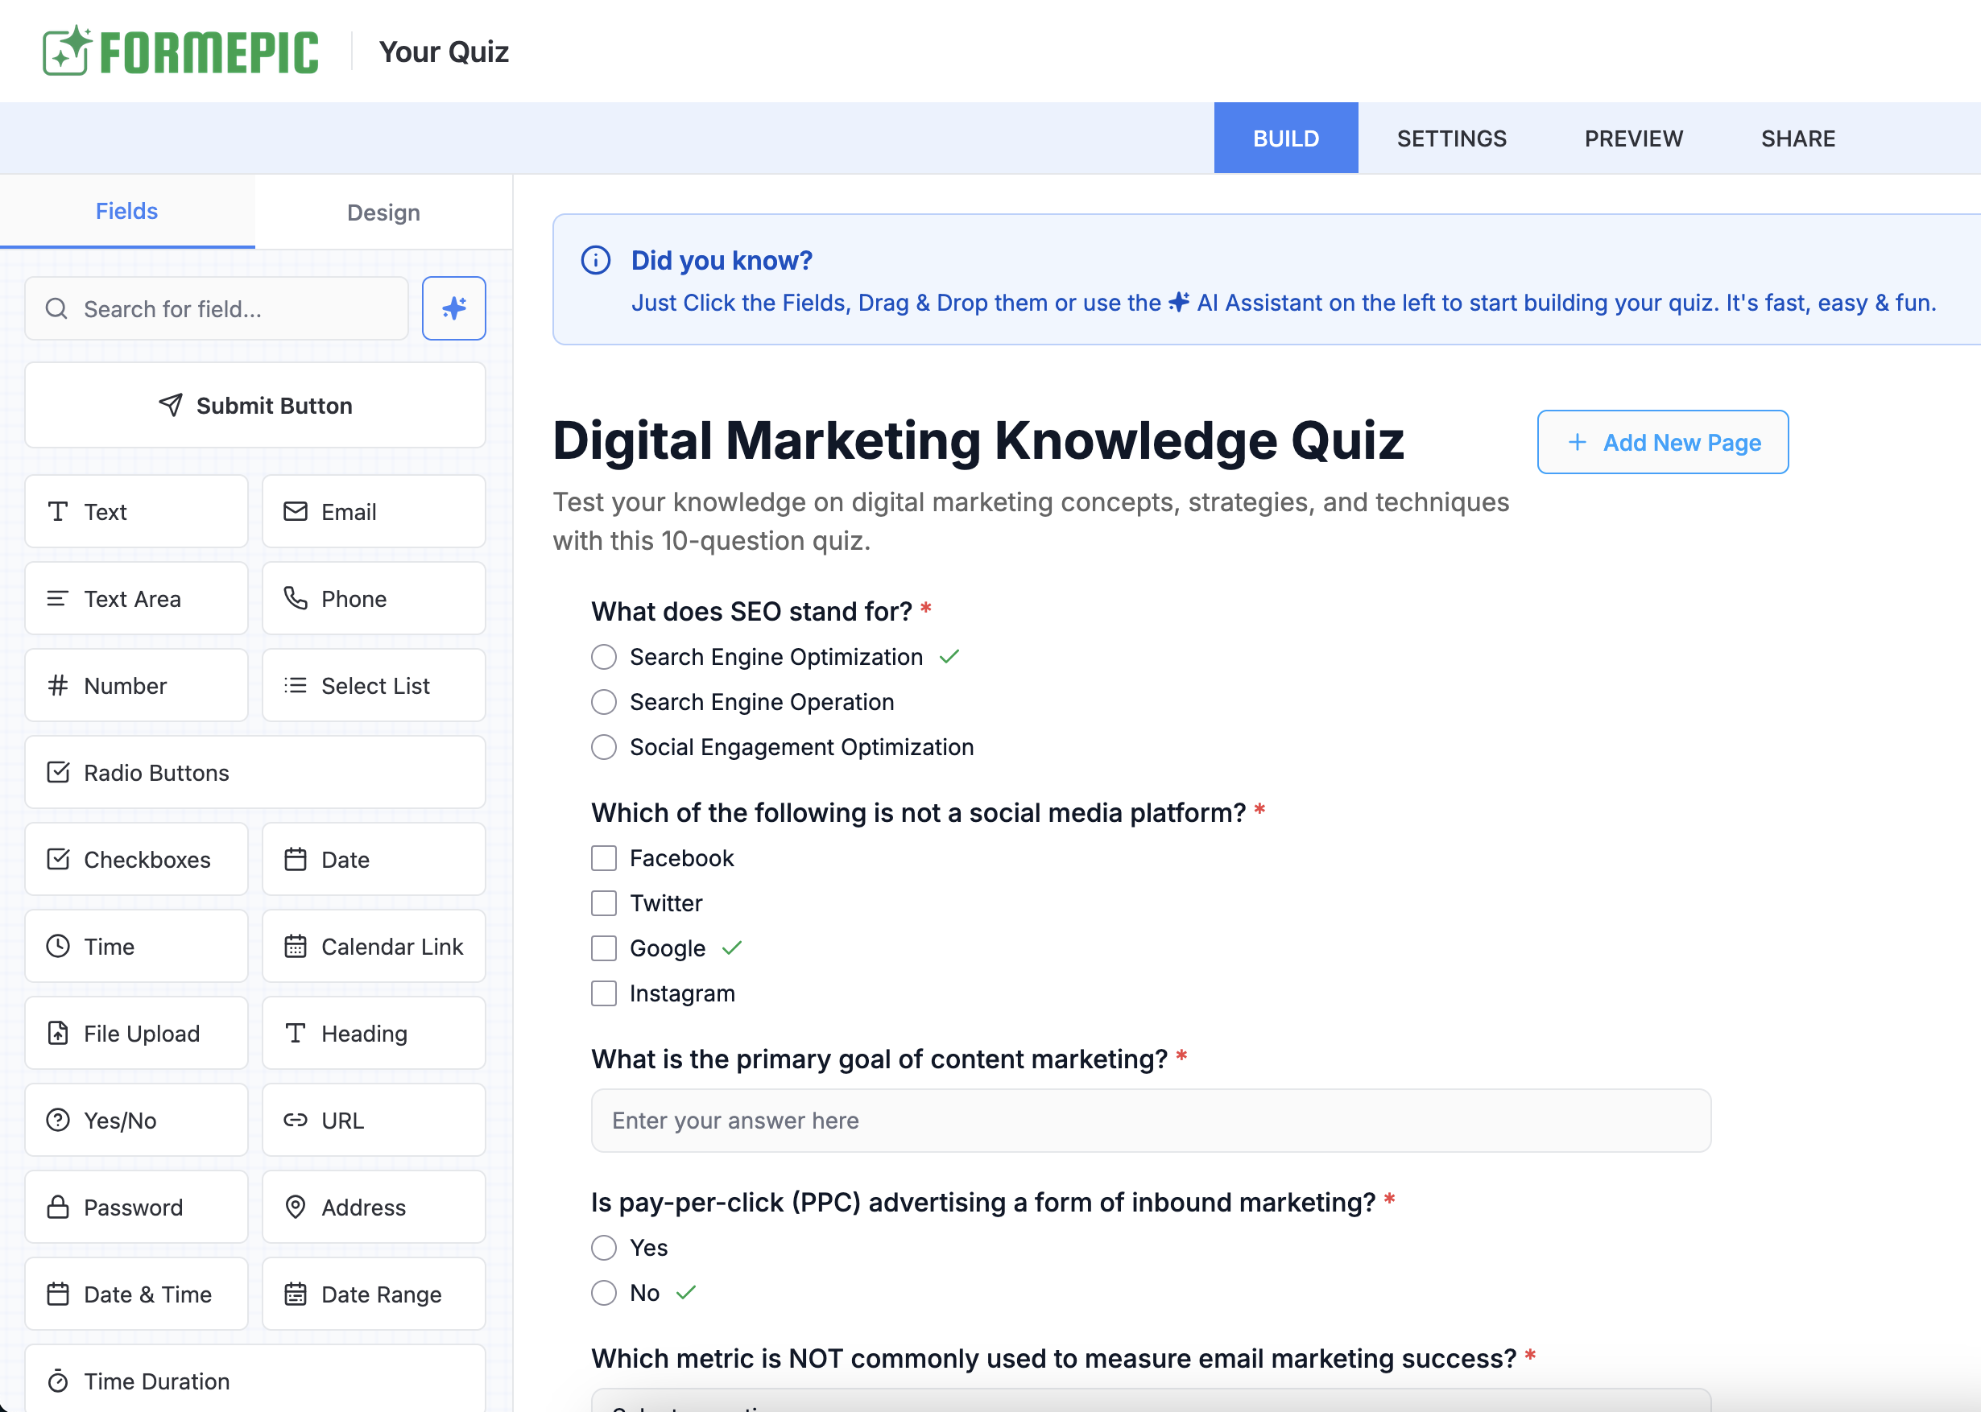The height and width of the screenshot is (1412, 1981).
Task: Add an Address field
Action: point(373,1207)
